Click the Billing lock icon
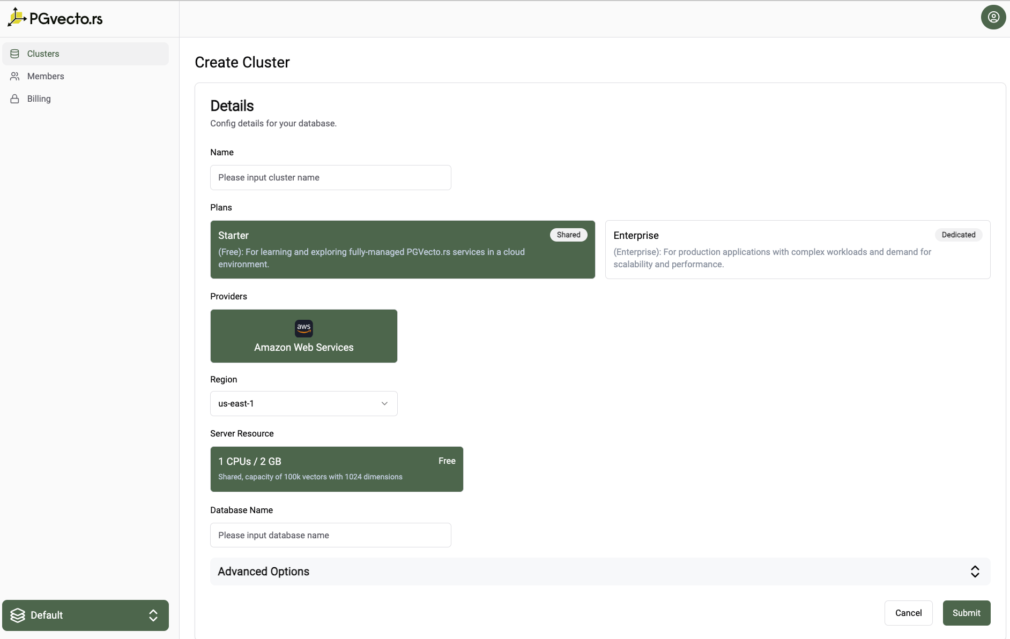Image resolution: width=1010 pixels, height=639 pixels. point(15,99)
